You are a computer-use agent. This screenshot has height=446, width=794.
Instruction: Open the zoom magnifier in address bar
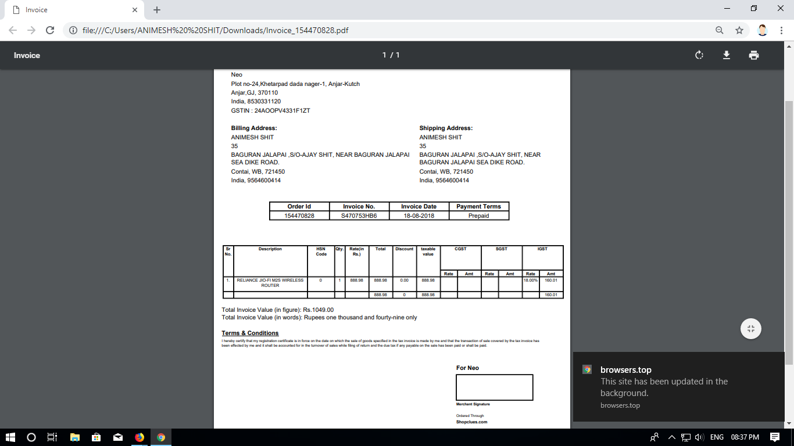tap(719, 30)
